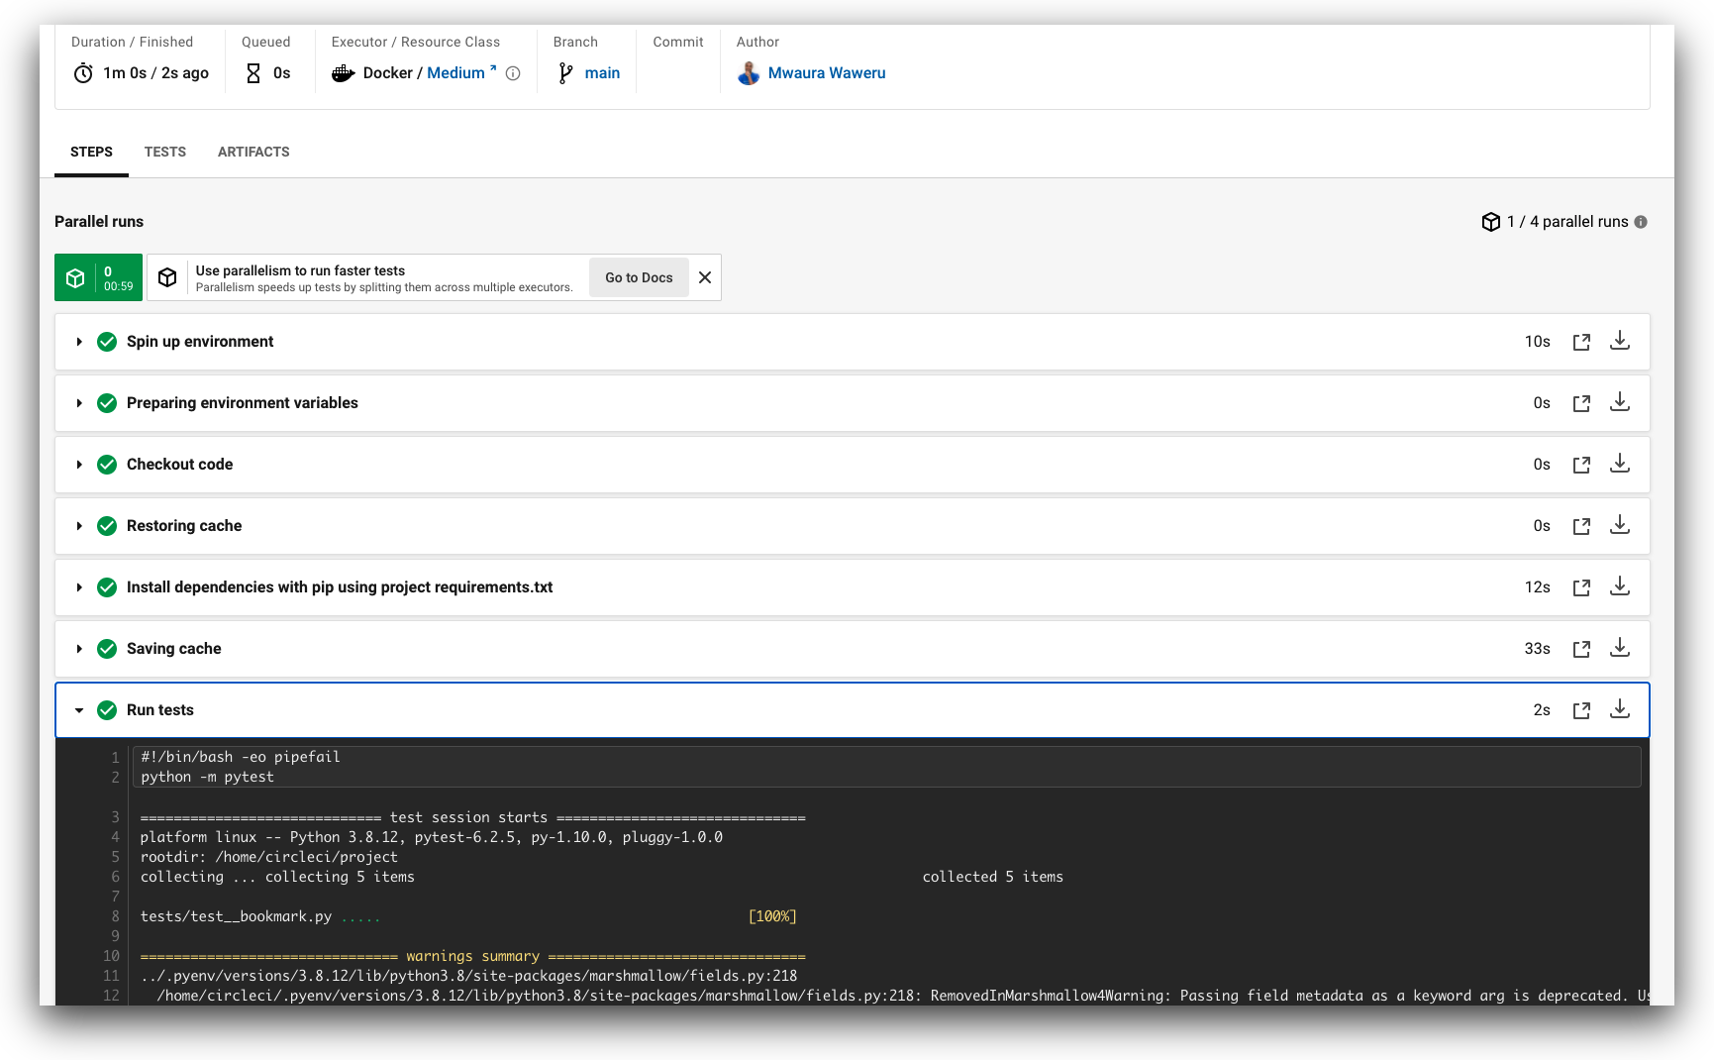Click the Go to Docs button
The width and height of the screenshot is (1714, 1060).
tap(638, 277)
